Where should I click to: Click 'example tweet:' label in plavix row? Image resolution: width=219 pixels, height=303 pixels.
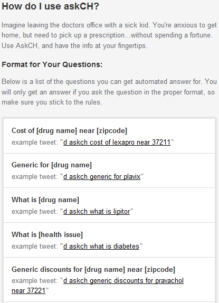point(35,177)
